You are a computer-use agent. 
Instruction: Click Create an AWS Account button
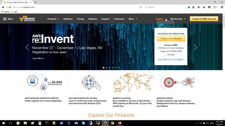[204, 19]
